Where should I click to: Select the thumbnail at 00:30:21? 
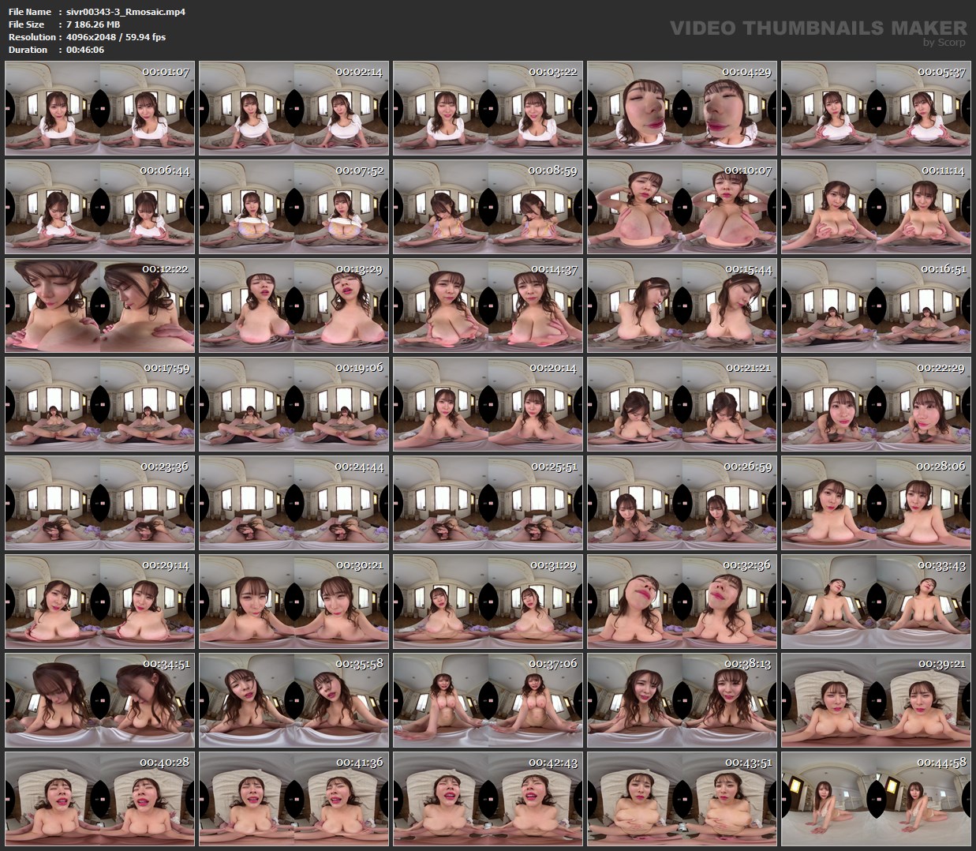(x=294, y=601)
